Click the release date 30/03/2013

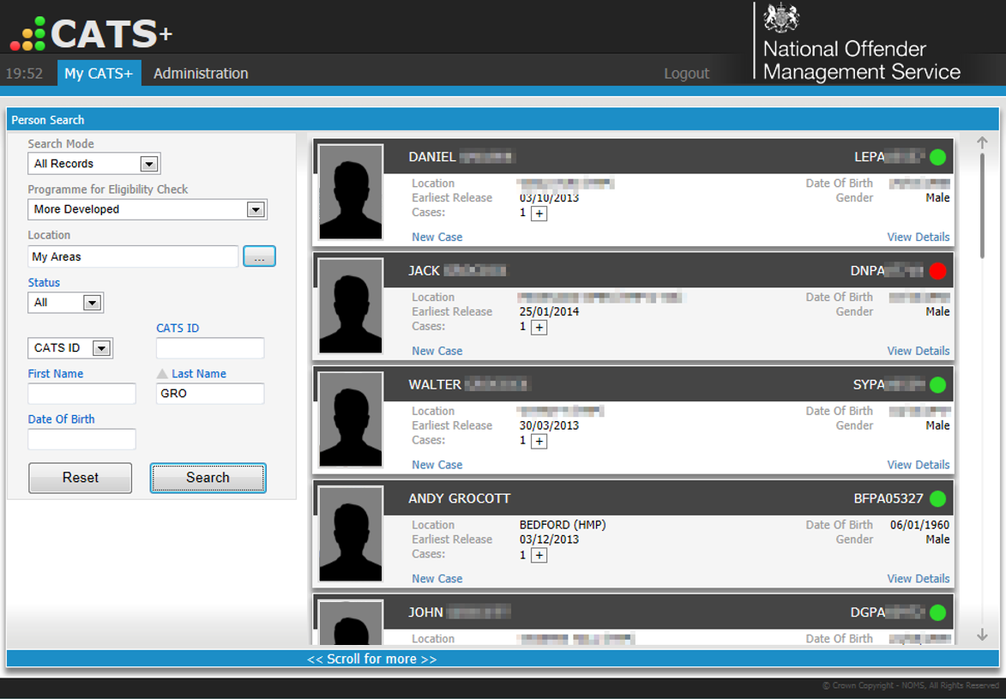point(549,425)
